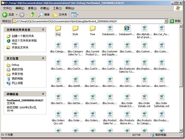Viewport: 185px width, 139px height.
Task: Click the scrollbar down arrow
Action: click(181, 130)
